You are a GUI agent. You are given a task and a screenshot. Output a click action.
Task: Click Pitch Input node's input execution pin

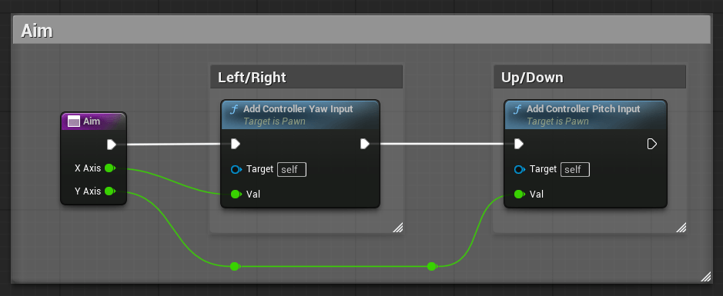click(x=519, y=144)
